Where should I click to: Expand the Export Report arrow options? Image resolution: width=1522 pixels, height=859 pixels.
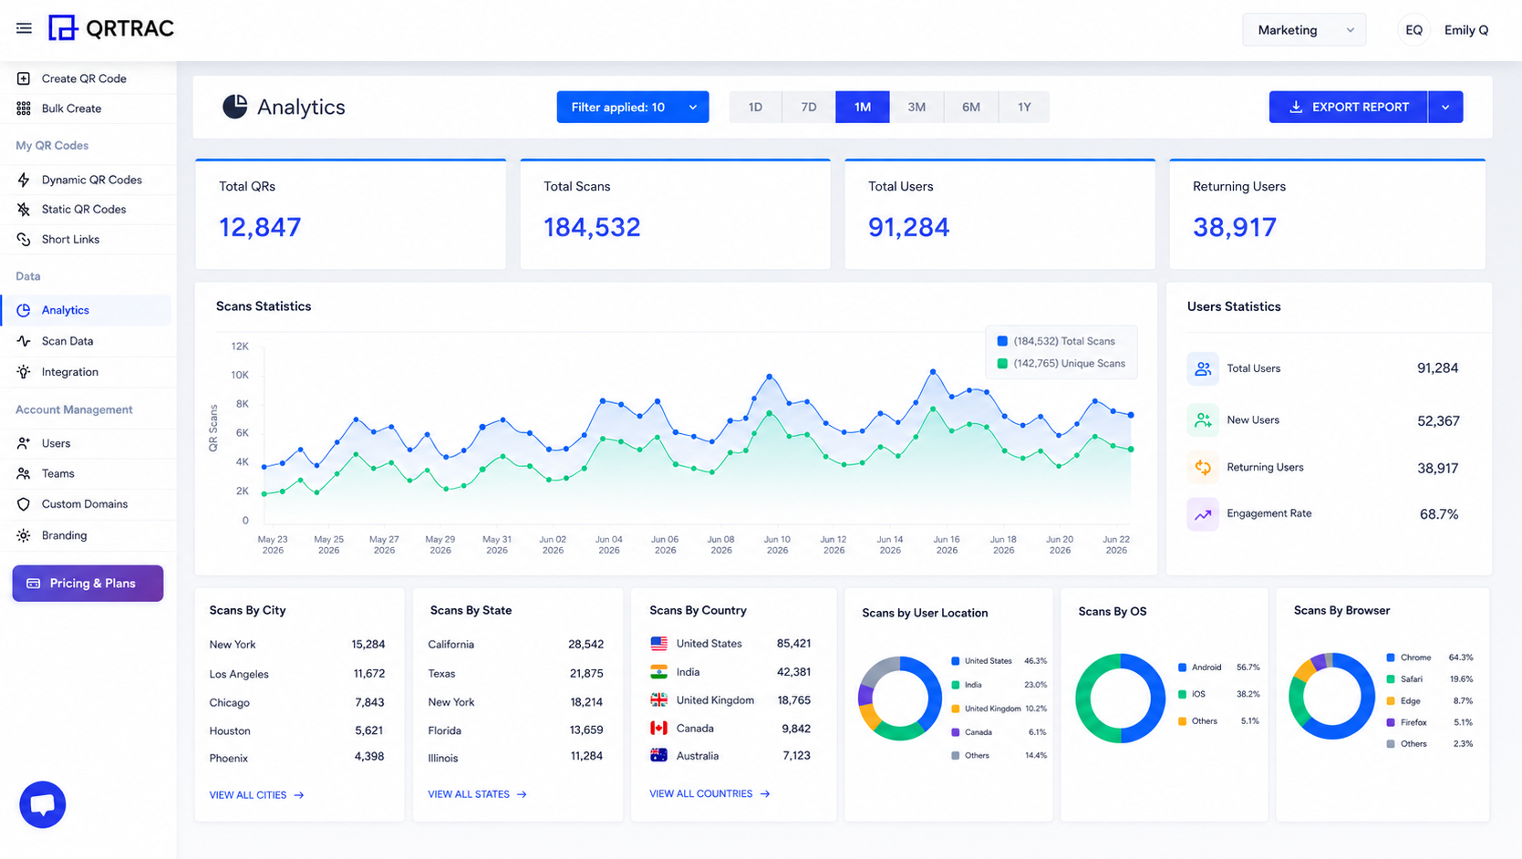[1445, 107]
